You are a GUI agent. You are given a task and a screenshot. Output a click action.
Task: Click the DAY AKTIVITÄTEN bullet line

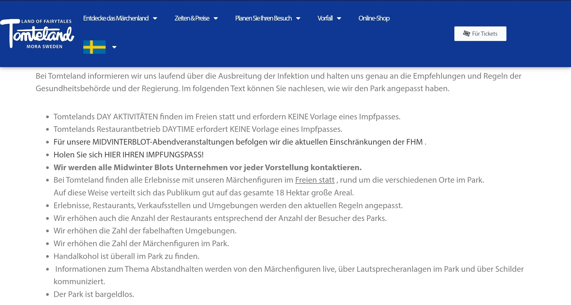[227, 117]
